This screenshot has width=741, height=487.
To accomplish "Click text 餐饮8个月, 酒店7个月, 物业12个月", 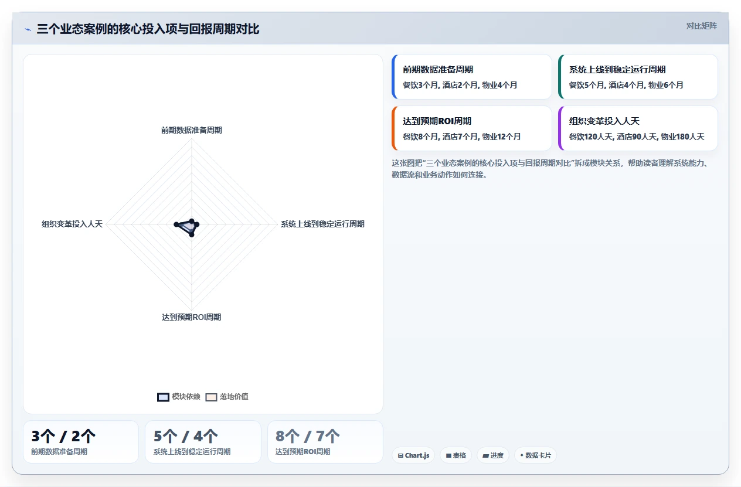I will coord(462,137).
